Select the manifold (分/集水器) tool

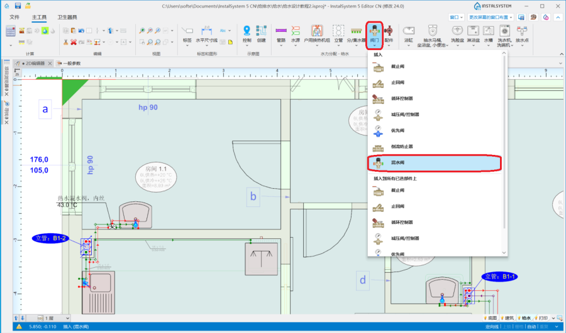tap(356, 34)
